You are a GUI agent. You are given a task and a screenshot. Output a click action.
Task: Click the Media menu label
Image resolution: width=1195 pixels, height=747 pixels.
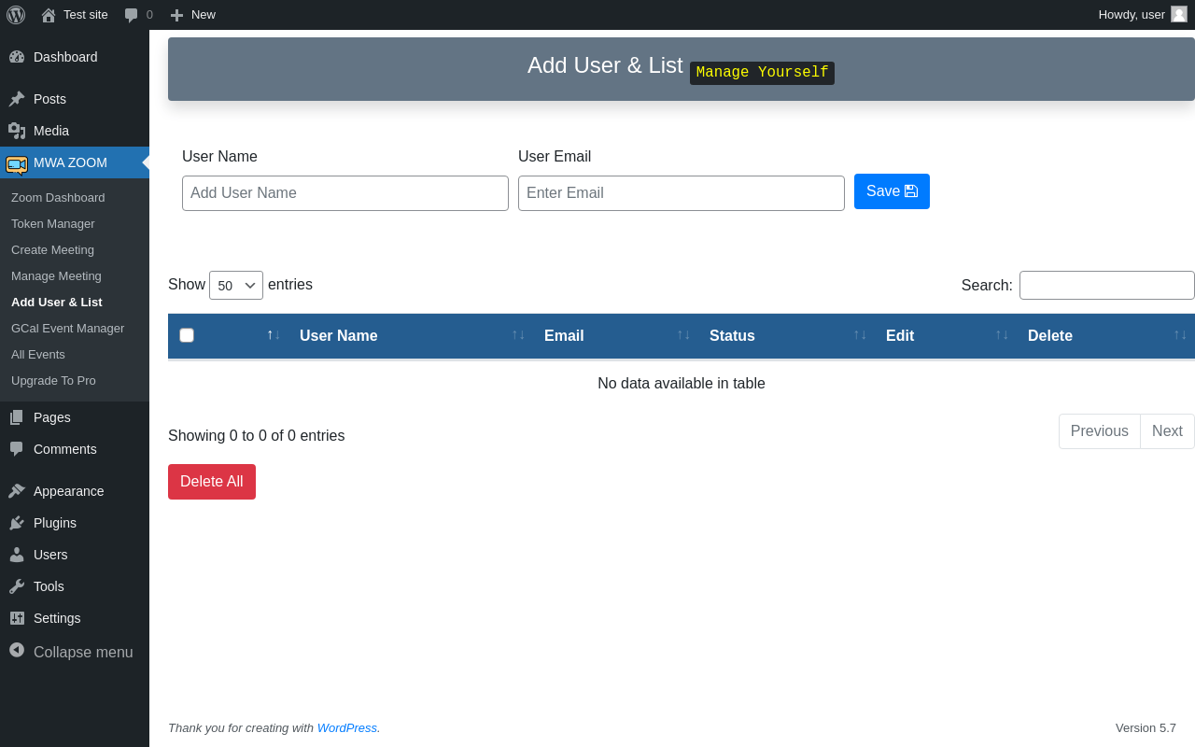tap(51, 131)
